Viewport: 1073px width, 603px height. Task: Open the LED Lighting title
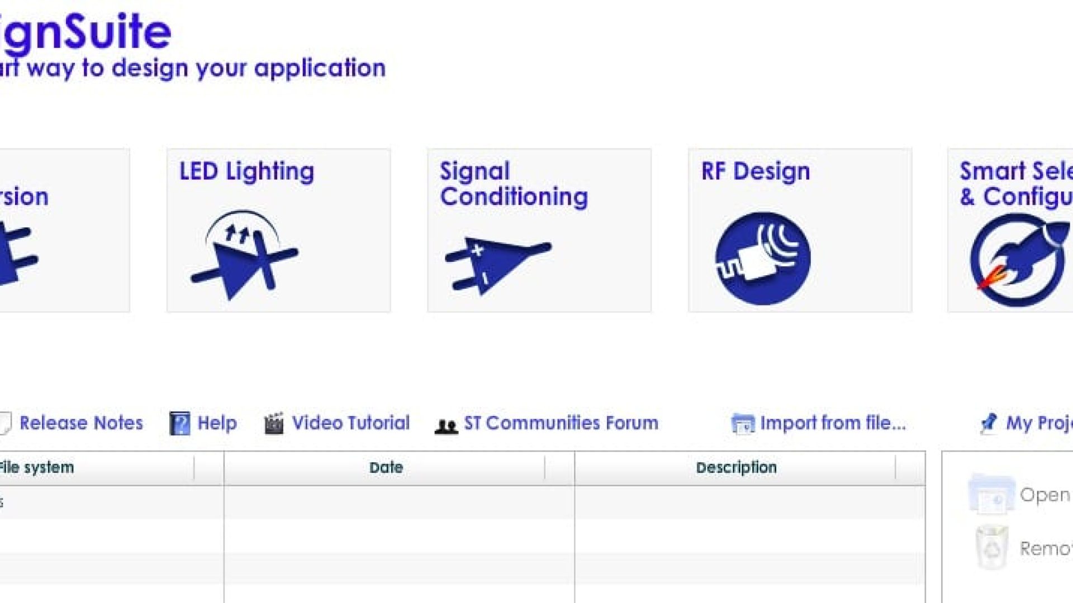coord(246,171)
